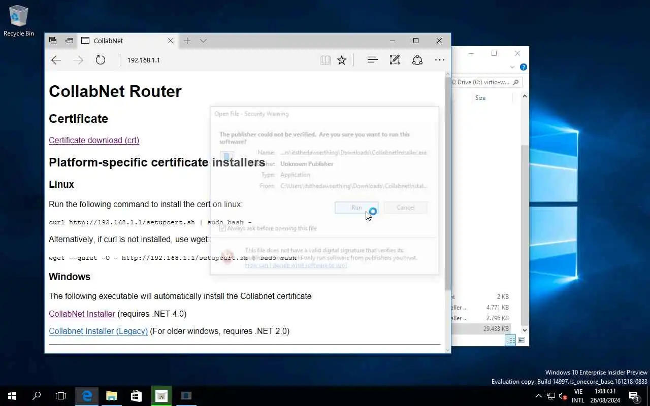The height and width of the screenshot is (406, 650).
Task: Sort by Size column header
Action: pyautogui.click(x=480, y=98)
